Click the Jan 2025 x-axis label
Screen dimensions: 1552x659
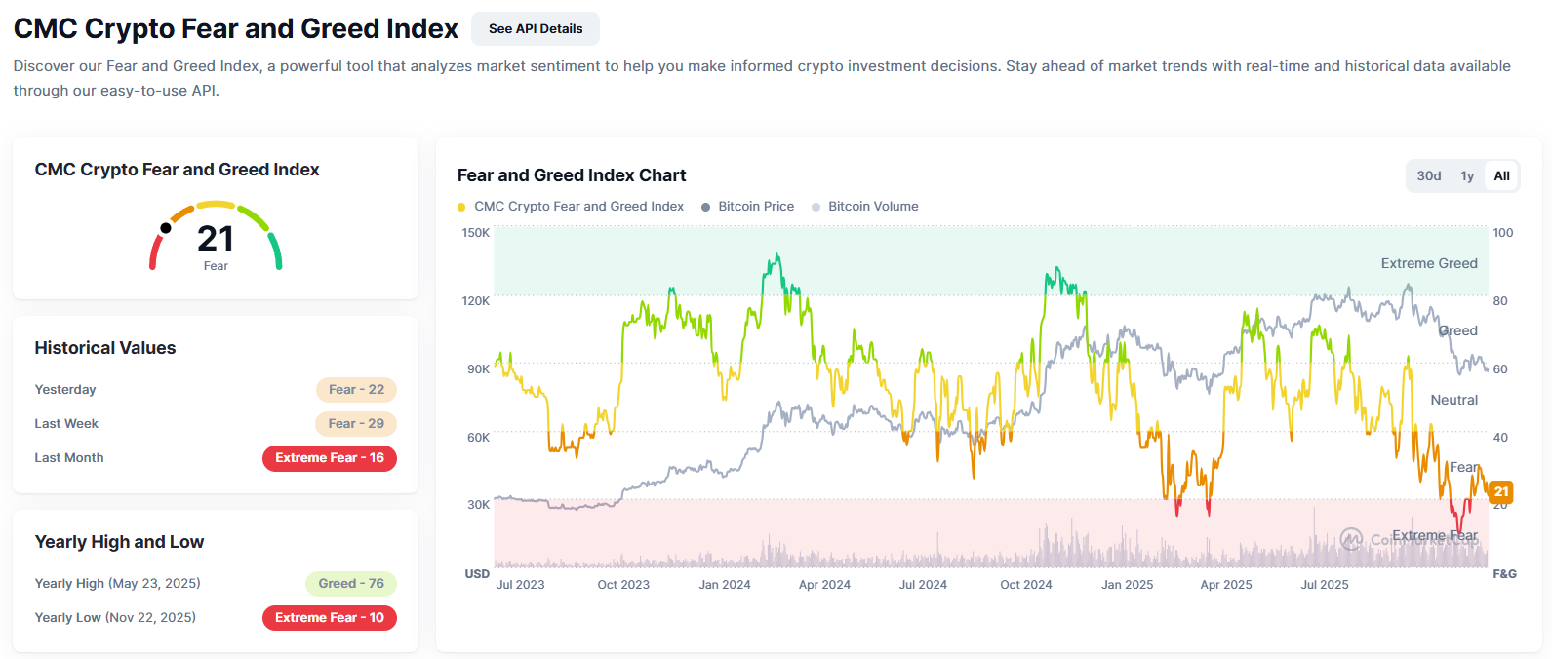[x=1127, y=585]
